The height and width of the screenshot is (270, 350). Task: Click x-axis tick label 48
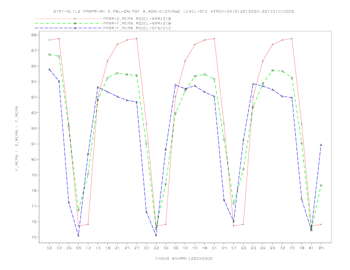(205, 248)
